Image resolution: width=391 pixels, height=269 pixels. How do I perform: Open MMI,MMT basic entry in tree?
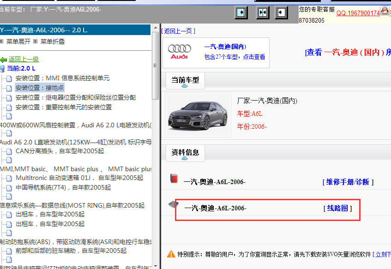(x=75, y=169)
